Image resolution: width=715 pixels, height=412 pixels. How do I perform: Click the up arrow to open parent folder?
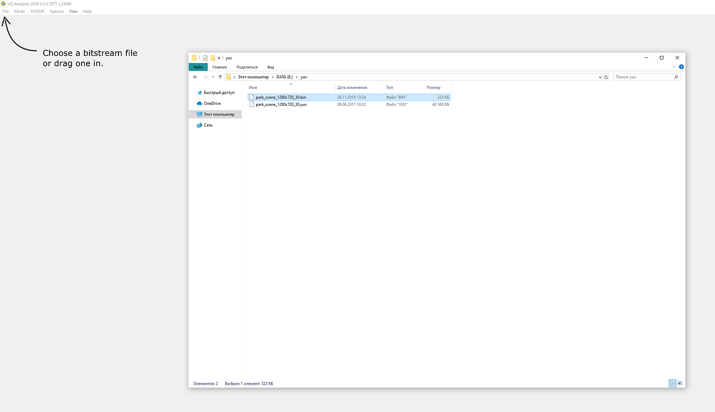pos(220,76)
